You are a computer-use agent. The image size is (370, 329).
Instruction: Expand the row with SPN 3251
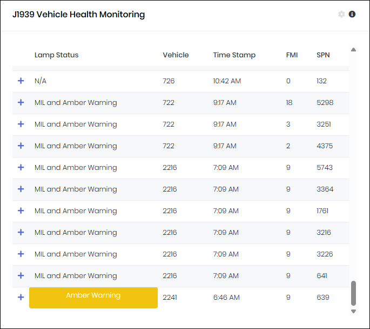point(21,124)
